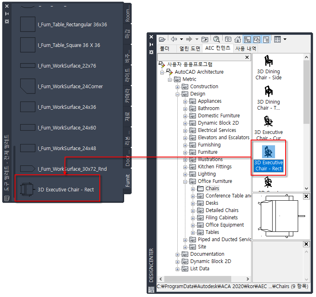The height and width of the screenshot is (297, 316).
Task: Open the Views dropdown arrow
Action: (285, 39)
